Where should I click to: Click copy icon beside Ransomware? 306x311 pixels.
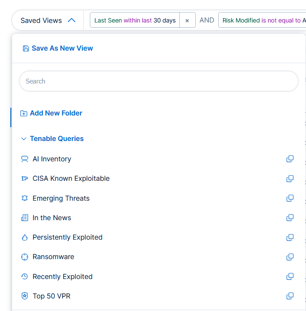coord(290,257)
